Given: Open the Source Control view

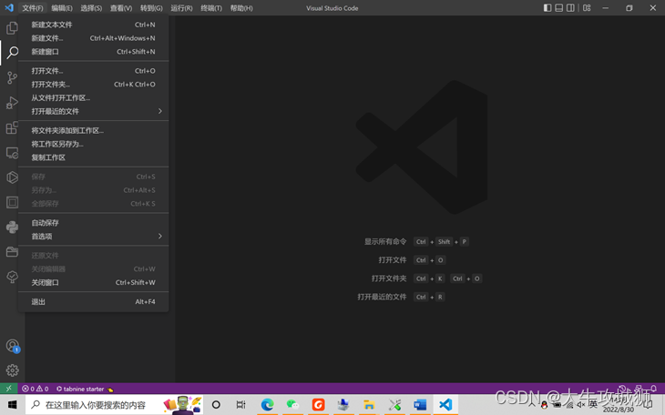Looking at the screenshot, I should click(12, 77).
